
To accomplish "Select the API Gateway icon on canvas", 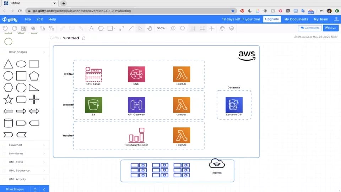I will [136, 105].
